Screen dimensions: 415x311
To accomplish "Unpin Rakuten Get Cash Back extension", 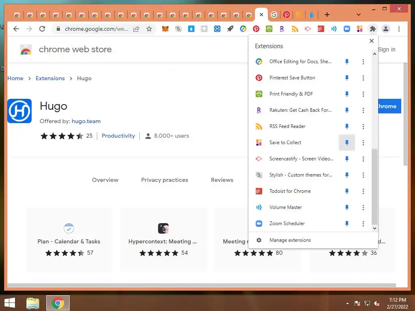I will 347,110.
